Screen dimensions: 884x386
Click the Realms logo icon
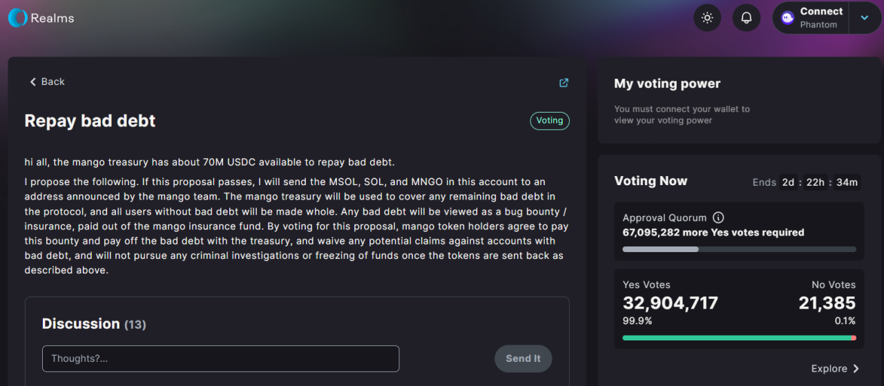click(18, 18)
